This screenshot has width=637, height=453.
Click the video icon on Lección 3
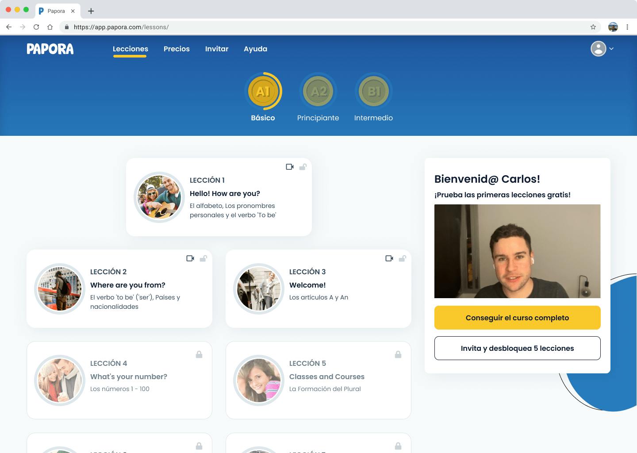[389, 258]
